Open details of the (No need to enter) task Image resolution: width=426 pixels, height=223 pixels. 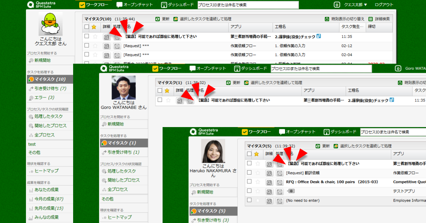(269, 201)
